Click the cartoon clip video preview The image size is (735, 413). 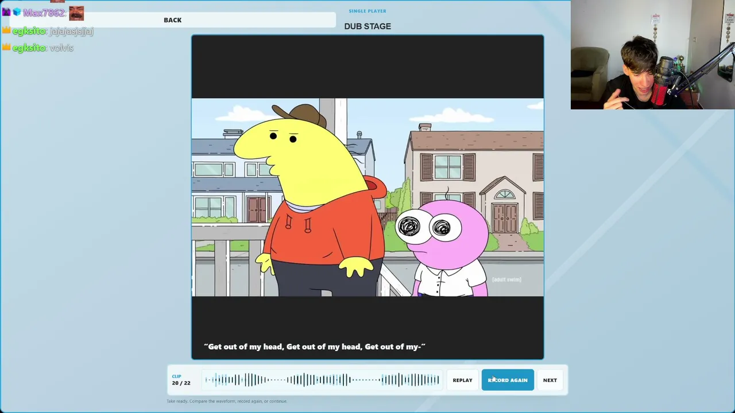pos(367,197)
